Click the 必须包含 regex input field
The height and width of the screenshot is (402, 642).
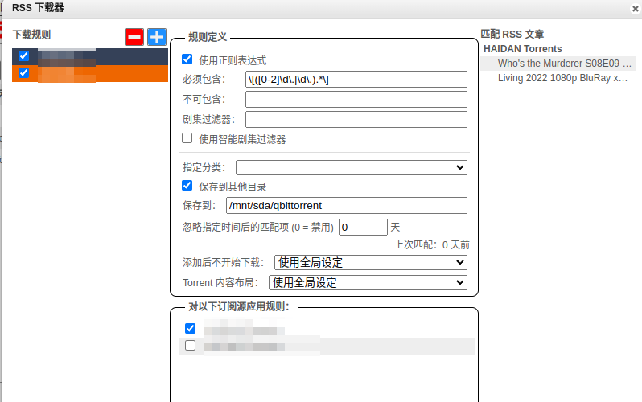[356, 79]
